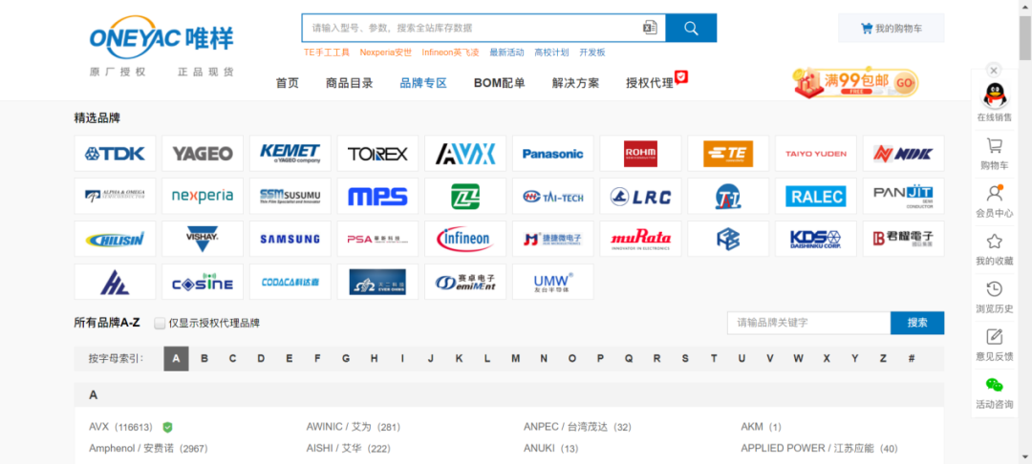Open the 高校计划 link
Image resolution: width=1032 pixels, height=464 pixels.
click(x=551, y=52)
